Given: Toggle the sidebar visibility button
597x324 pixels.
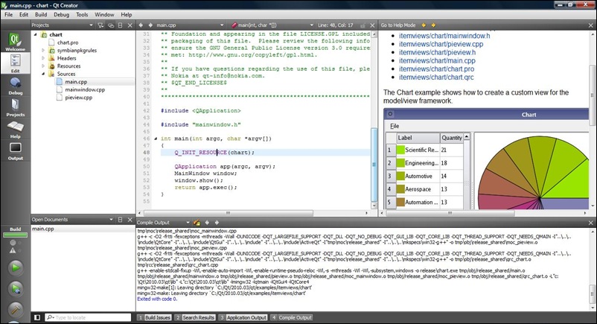Looking at the screenshot, I should (37, 317).
